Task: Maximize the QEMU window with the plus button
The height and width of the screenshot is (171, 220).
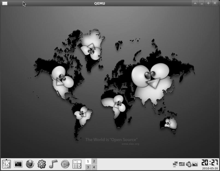Action: point(208,3)
